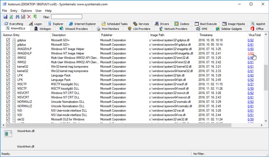The width and height of the screenshot is (269, 157).
Task: Switch to the Logon tab
Action: pos(35,24)
